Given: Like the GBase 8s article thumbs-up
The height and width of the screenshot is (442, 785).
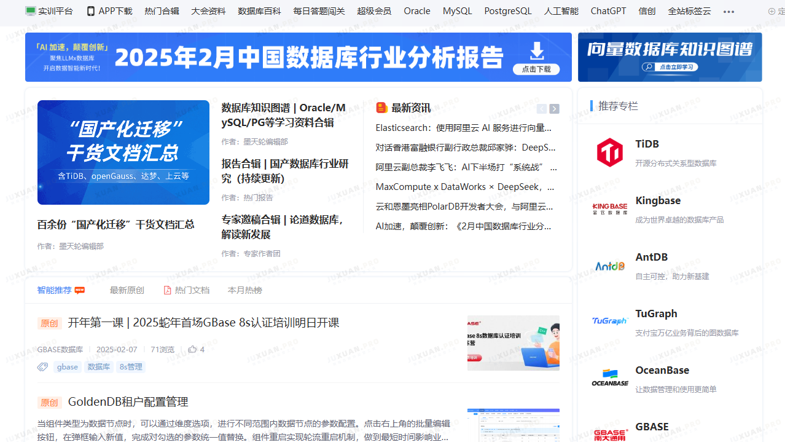Looking at the screenshot, I should coord(192,349).
